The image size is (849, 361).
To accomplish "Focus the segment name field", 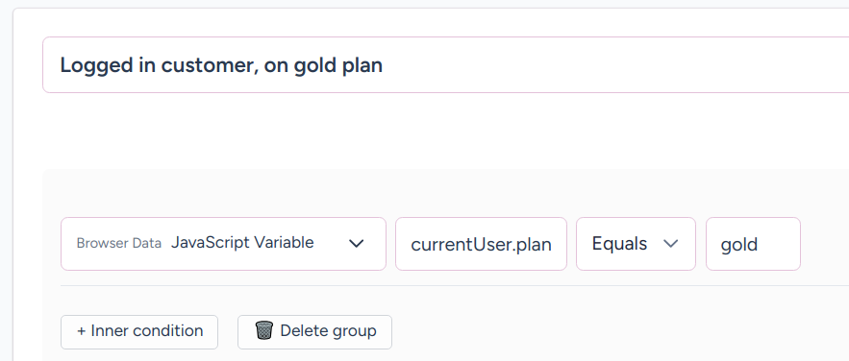I will (x=445, y=65).
